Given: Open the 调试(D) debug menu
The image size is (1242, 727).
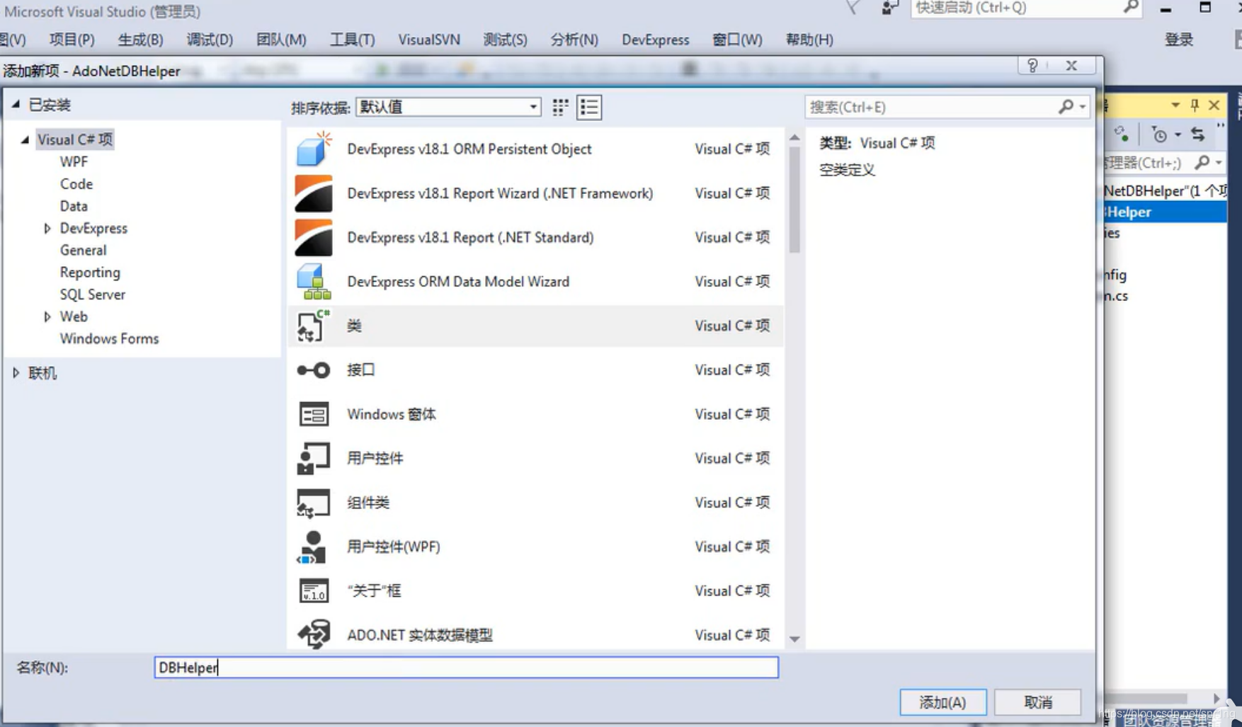Looking at the screenshot, I should (210, 40).
